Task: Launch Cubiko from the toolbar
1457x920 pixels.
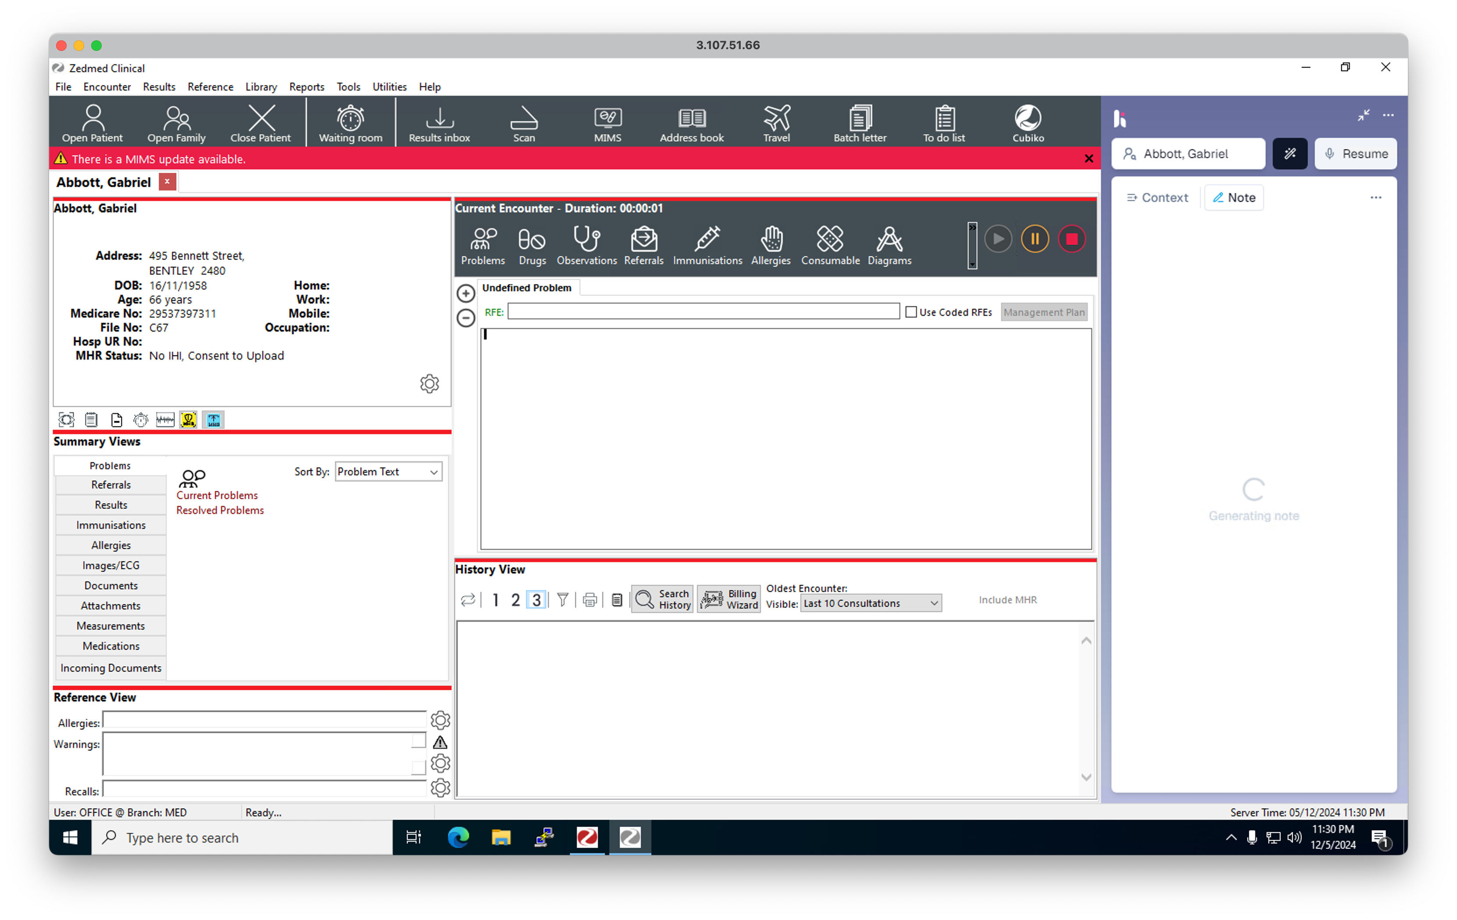Action: (x=1028, y=124)
